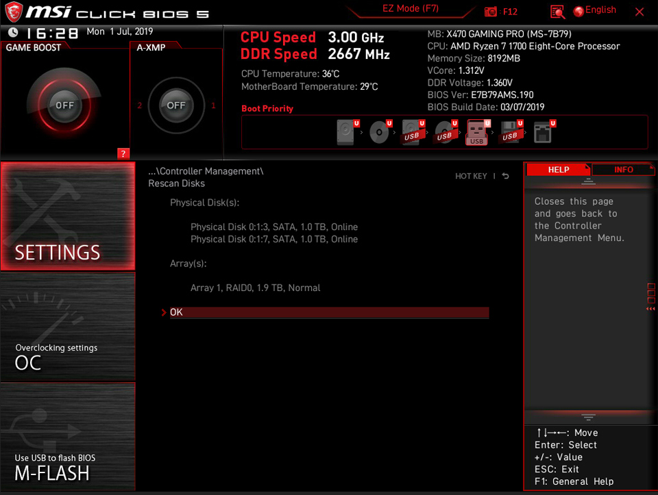The image size is (658, 495).
Task: Click the CPU Temperature 36°C reading
Action: point(290,74)
